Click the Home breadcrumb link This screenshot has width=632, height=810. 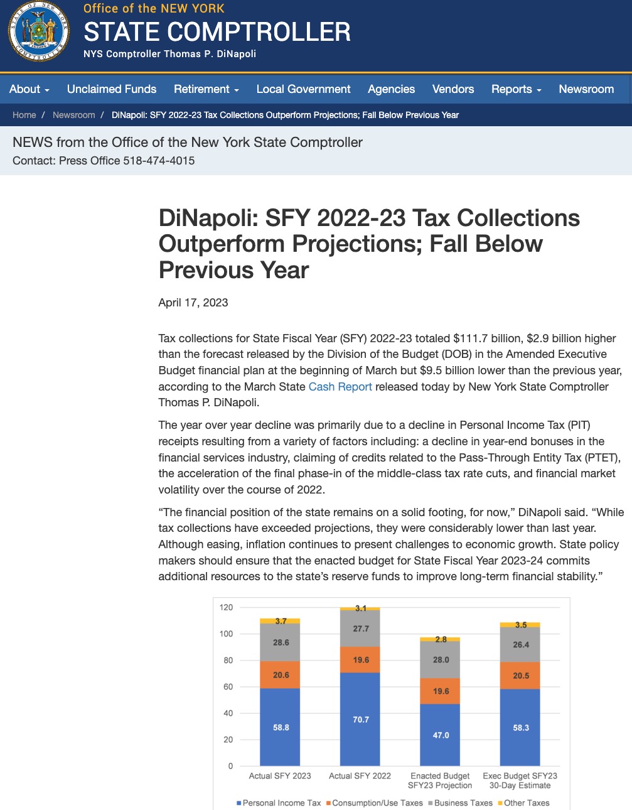point(24,115)
